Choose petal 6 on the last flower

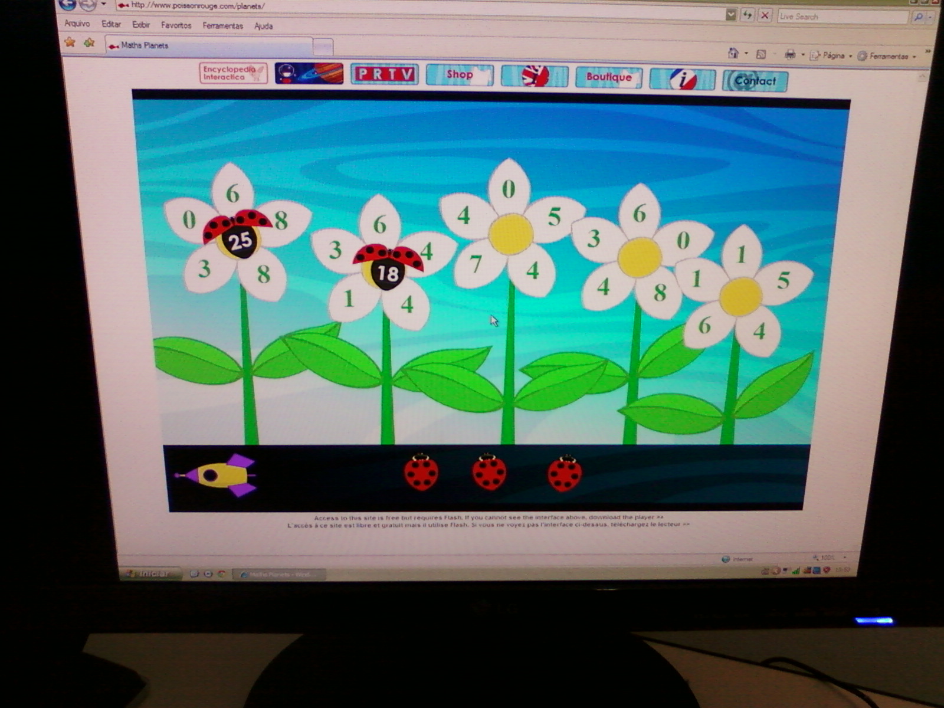click(x=706, y=325)
